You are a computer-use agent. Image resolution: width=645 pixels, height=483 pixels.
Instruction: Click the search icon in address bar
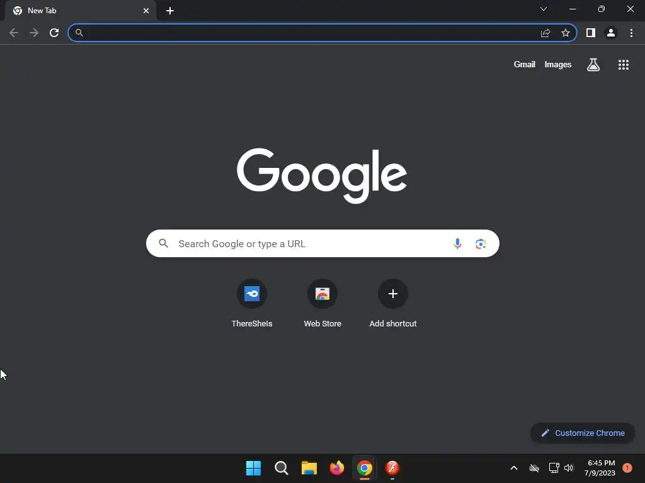pos(79,33)
